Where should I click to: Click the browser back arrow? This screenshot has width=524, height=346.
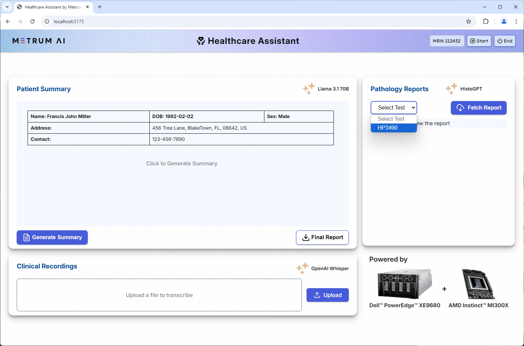8,21
